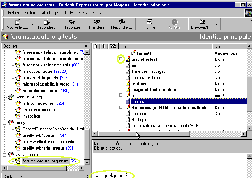Open the Affichage menu
The height and width of the screenshot is (178, 252).
[x=49, y=13]
